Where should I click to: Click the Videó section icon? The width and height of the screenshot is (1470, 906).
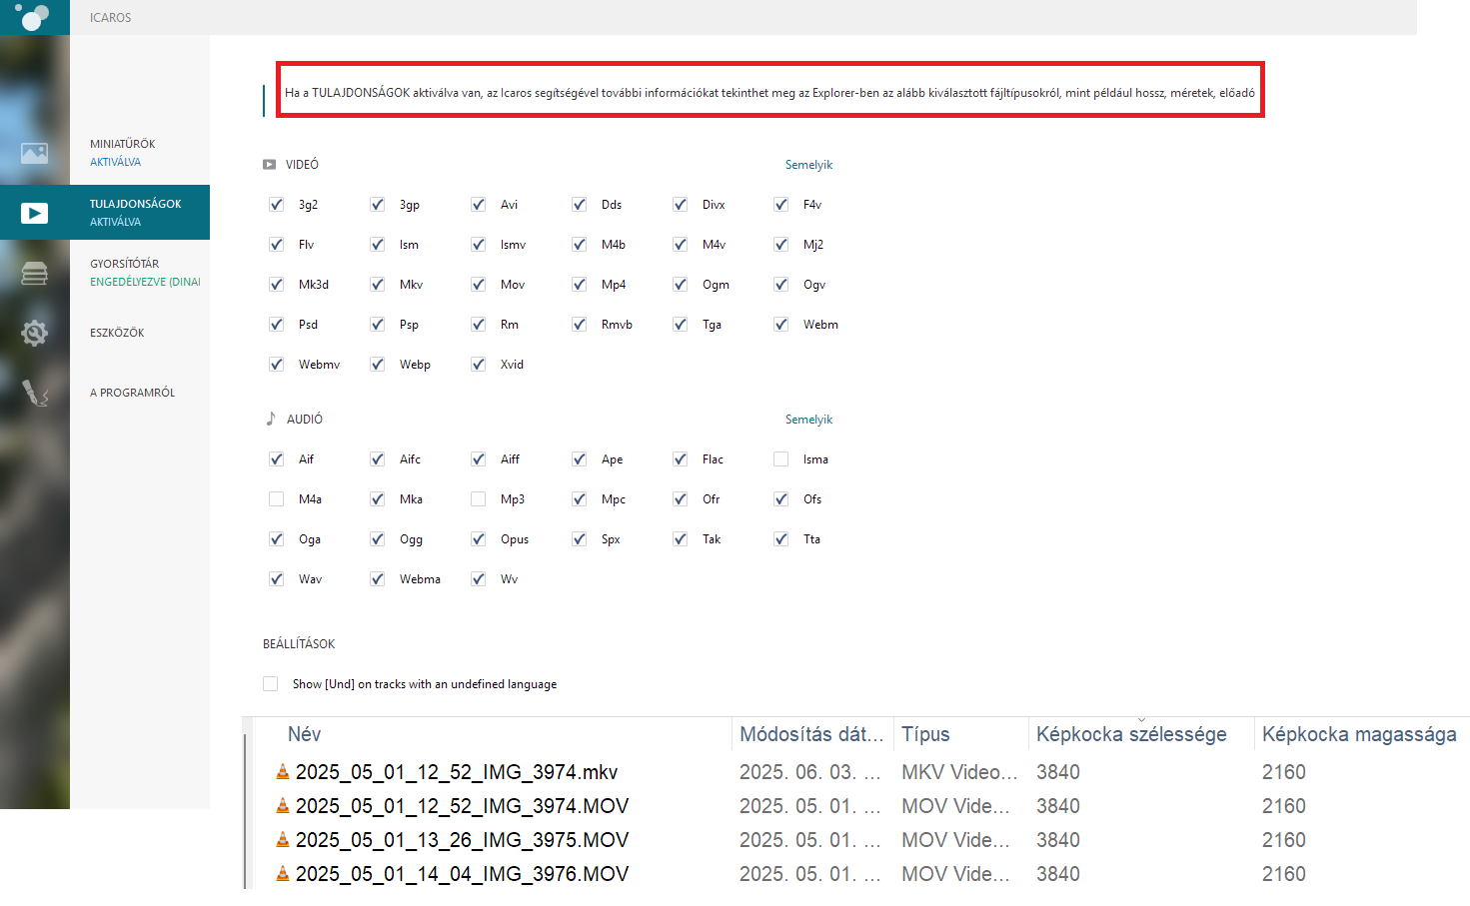(270, 165)
